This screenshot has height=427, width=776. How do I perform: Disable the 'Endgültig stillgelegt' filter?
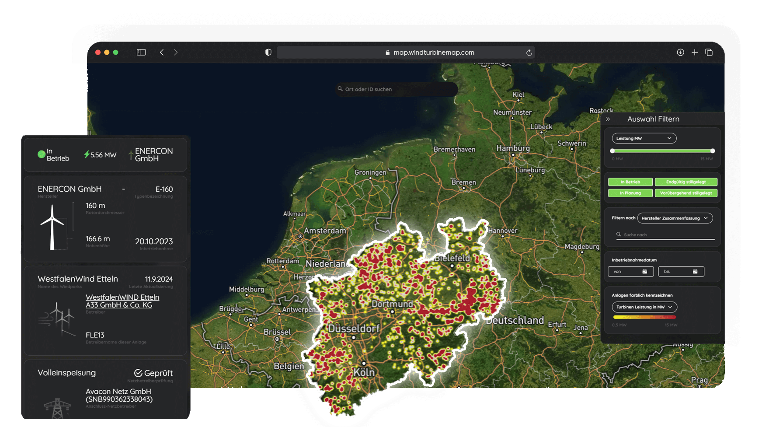[686, 182]
